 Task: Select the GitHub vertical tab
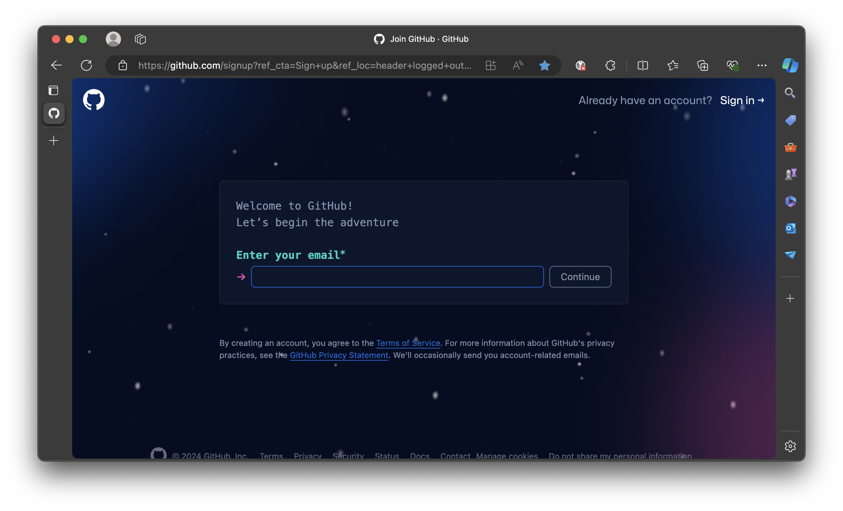click(x=54, y=113)
